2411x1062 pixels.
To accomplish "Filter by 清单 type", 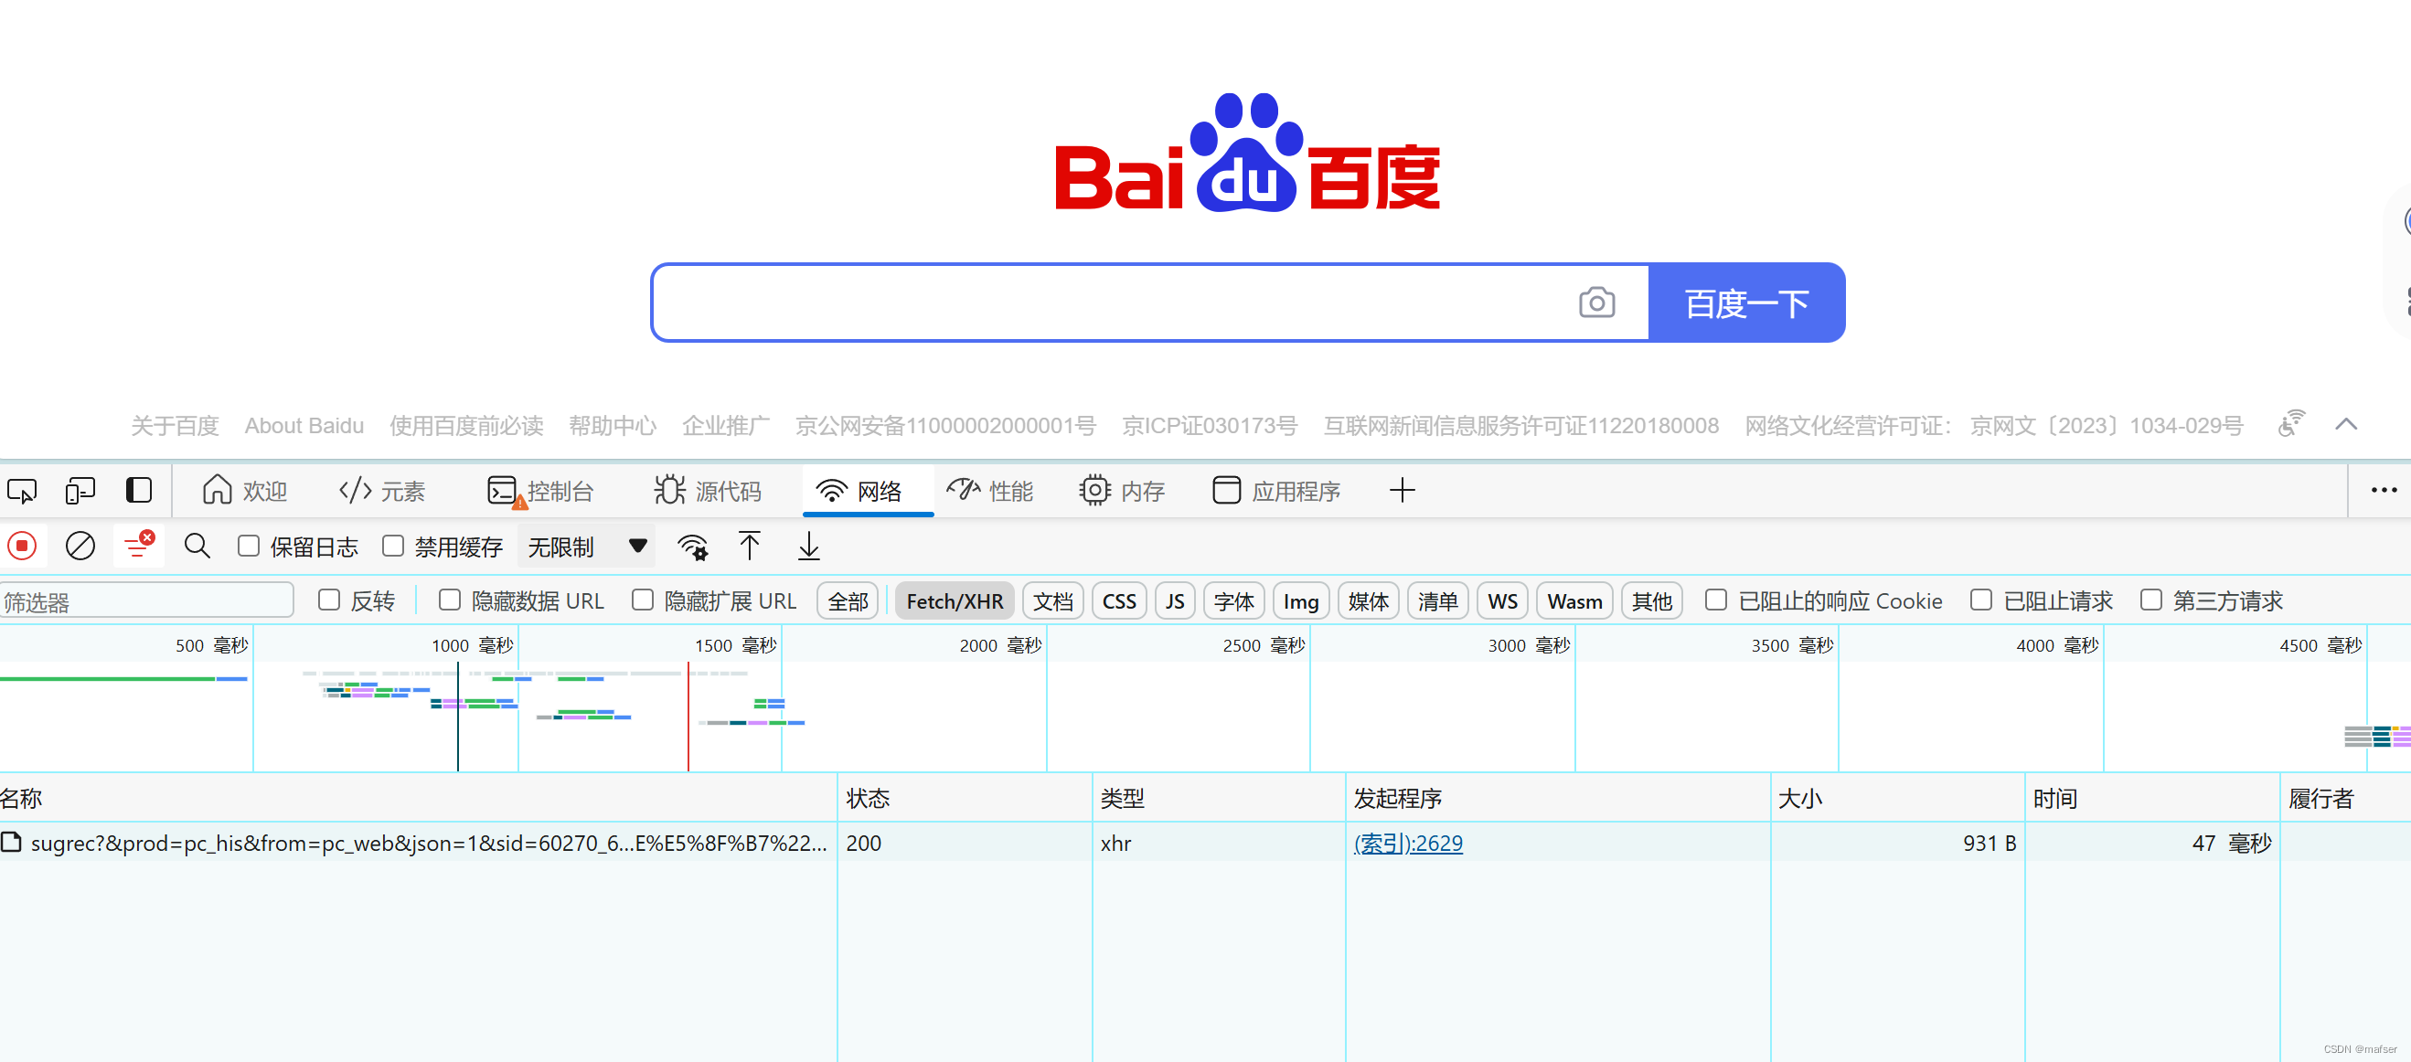I will [x=1437, y=600].
